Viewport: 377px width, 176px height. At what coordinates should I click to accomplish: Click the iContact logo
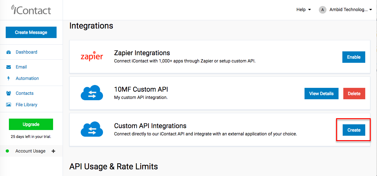[31, 10]
